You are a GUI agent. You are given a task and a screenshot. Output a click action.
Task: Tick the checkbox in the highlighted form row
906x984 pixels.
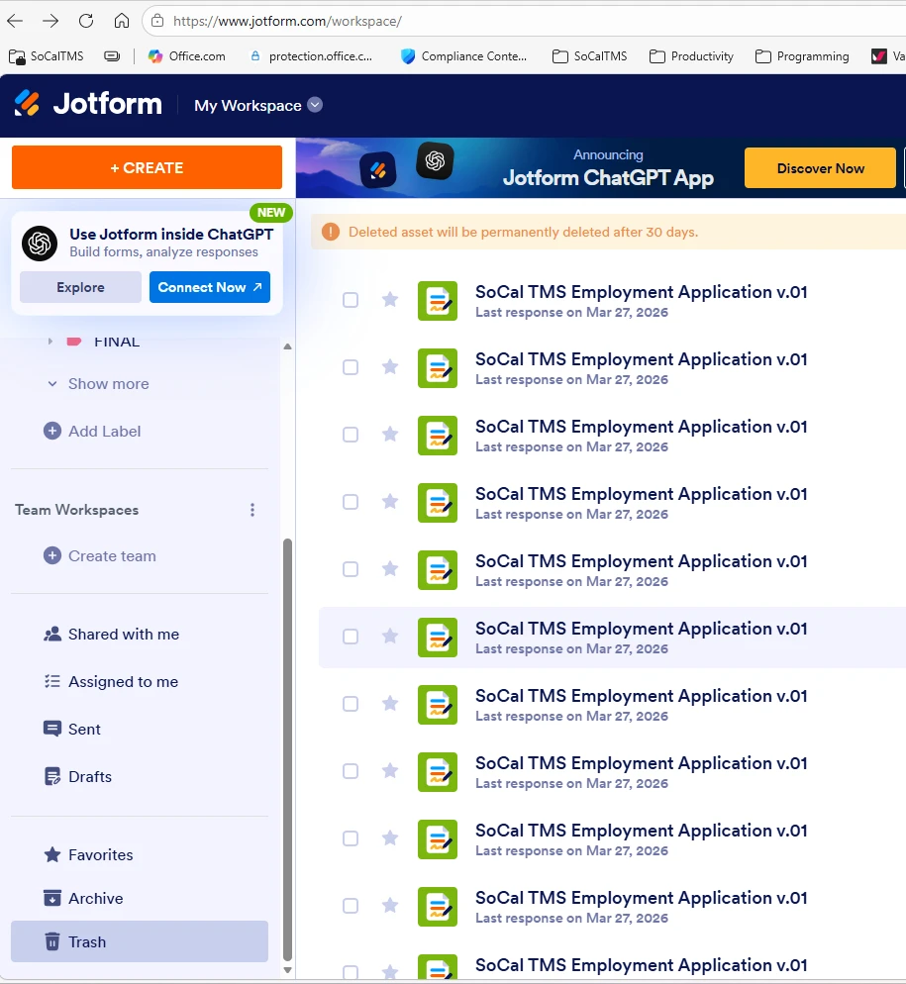tap(351, 637)
